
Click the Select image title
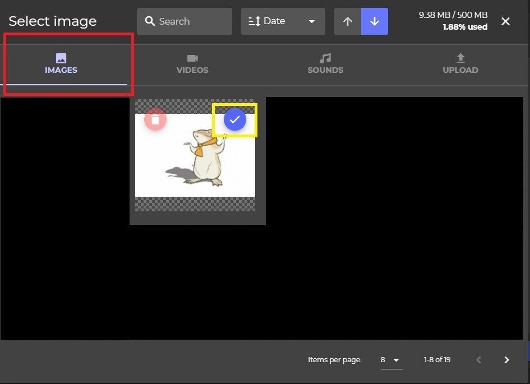tap(53, 21)
